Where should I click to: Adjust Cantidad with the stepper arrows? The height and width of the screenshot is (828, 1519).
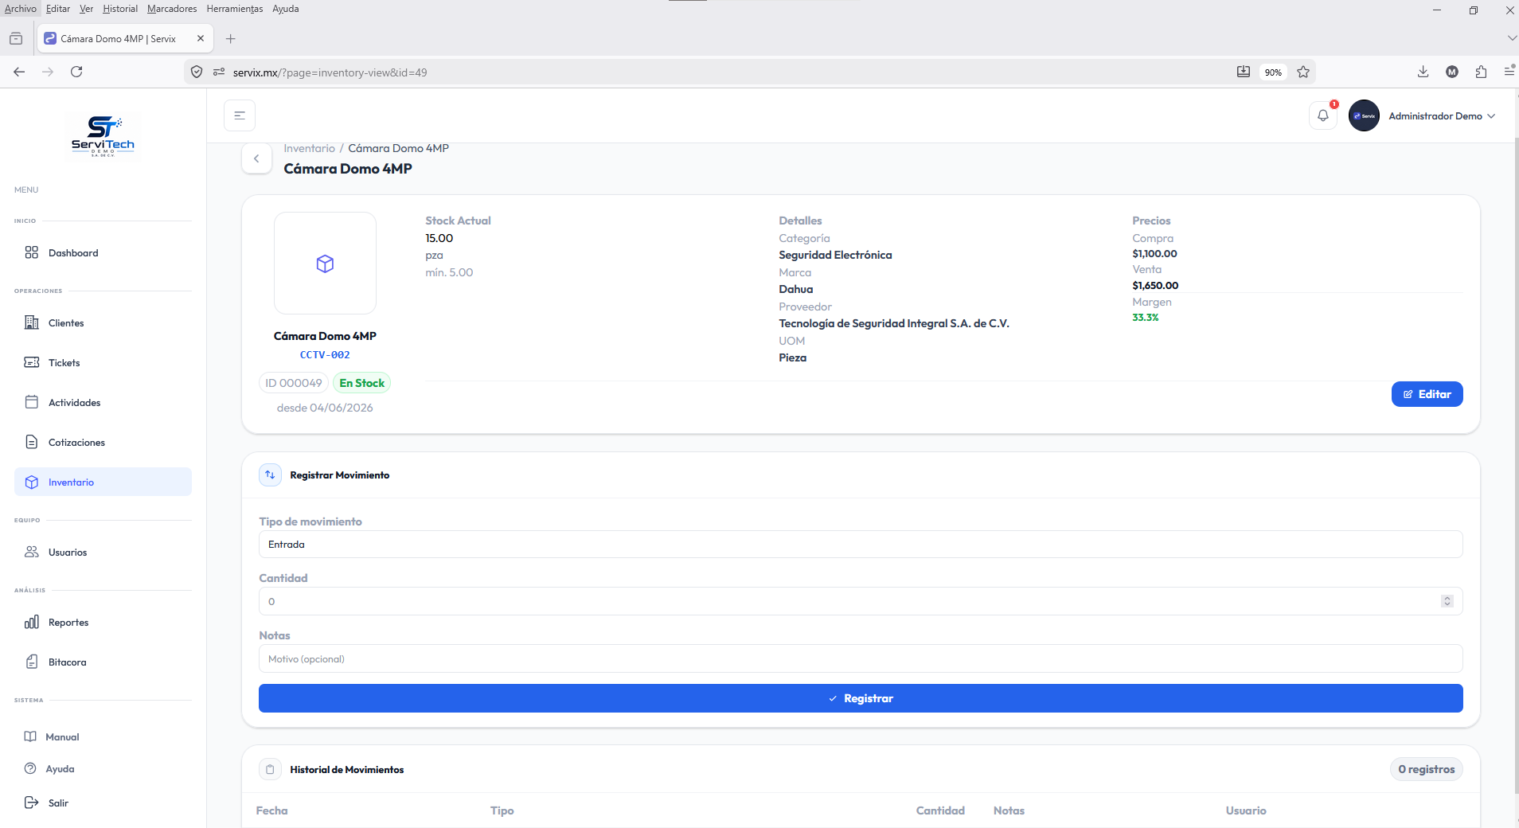click(x=1447, y=601)
